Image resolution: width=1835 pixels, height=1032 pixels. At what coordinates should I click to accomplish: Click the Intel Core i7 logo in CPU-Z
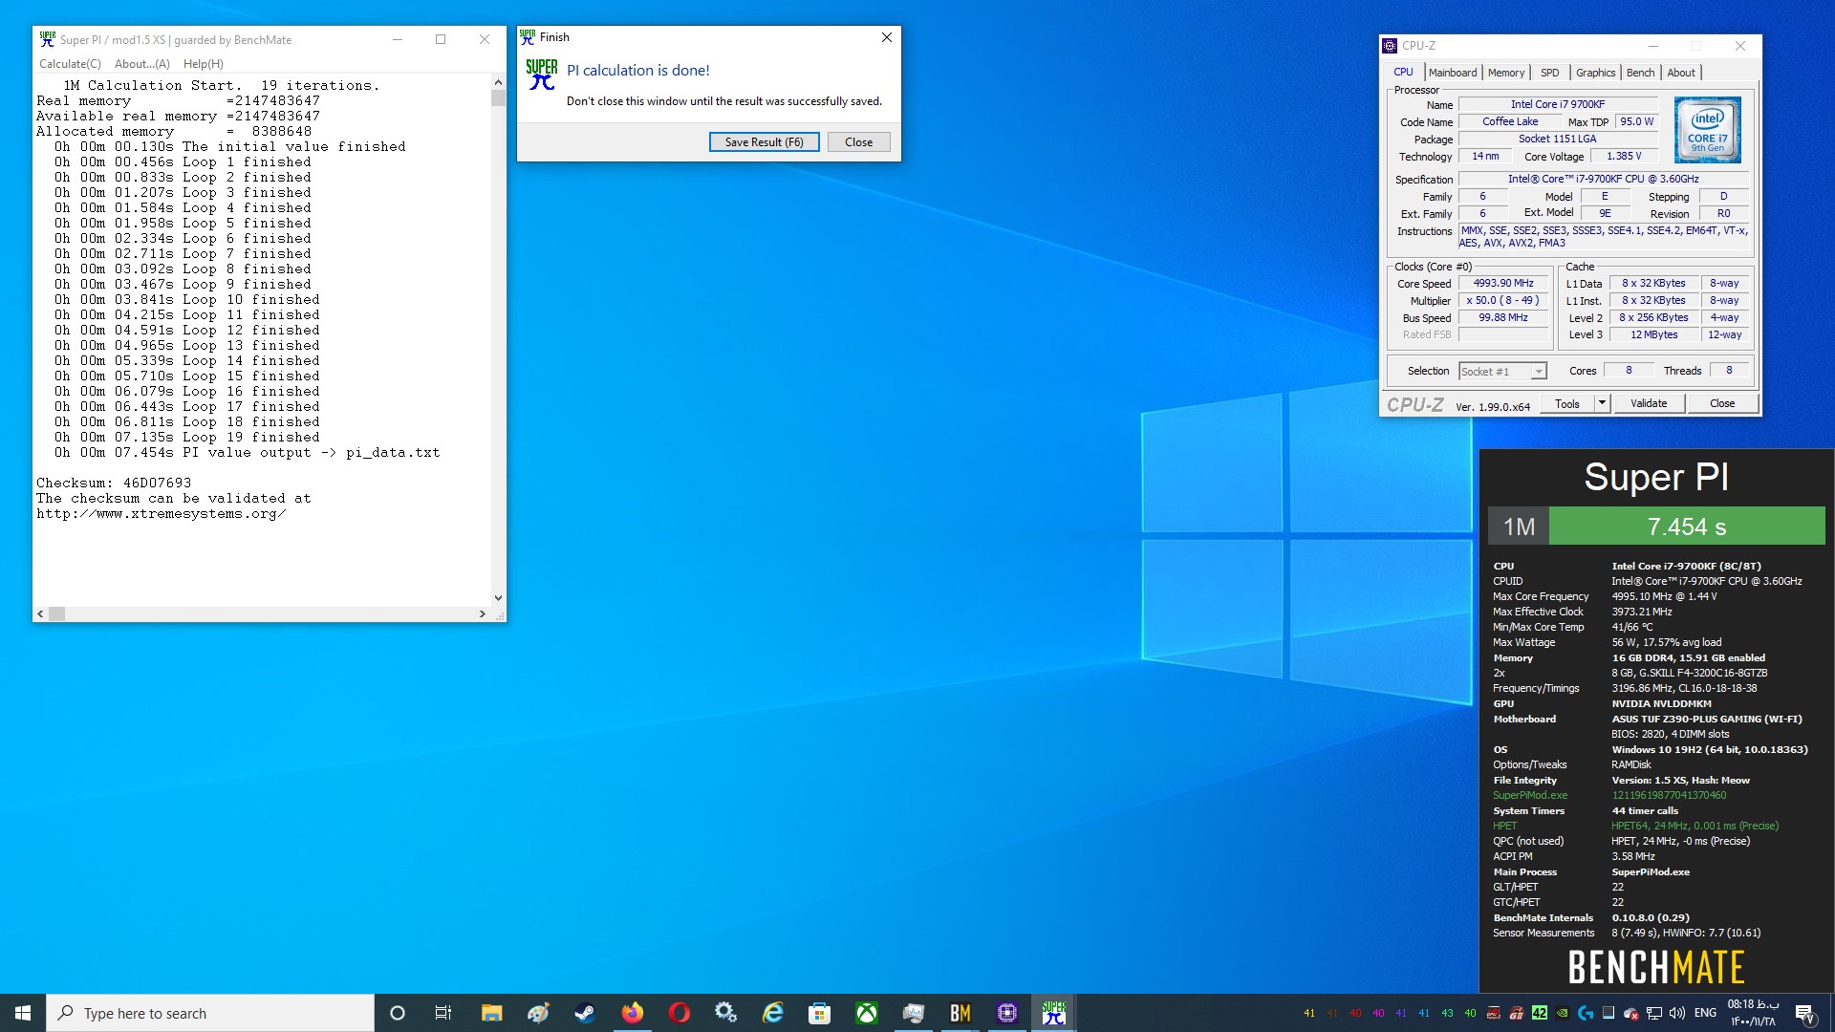(x=1707, y=130)
